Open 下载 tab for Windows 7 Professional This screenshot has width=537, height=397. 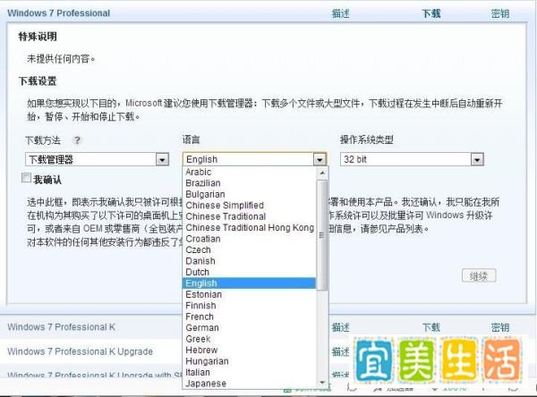coord(430,13)
